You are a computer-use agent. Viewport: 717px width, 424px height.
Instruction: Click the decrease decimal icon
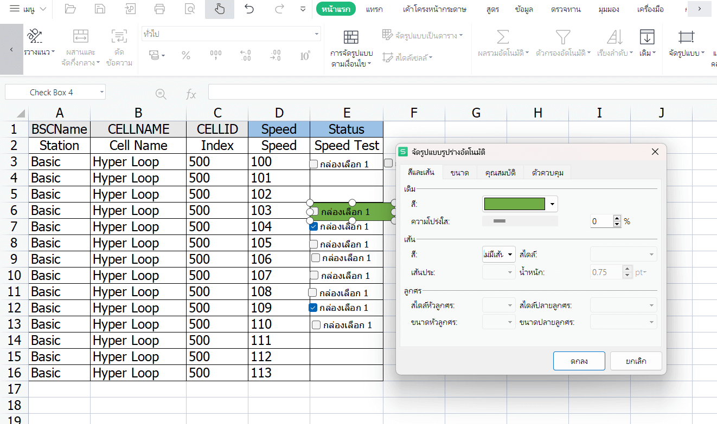click(274, 51)
